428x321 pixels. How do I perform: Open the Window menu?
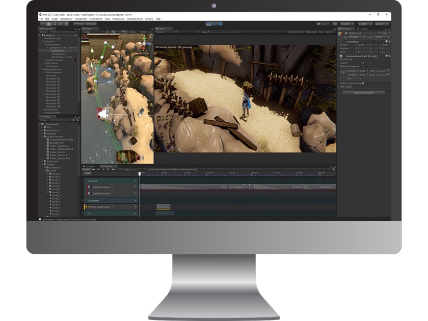pyautogui.click(x=149, y=19)
